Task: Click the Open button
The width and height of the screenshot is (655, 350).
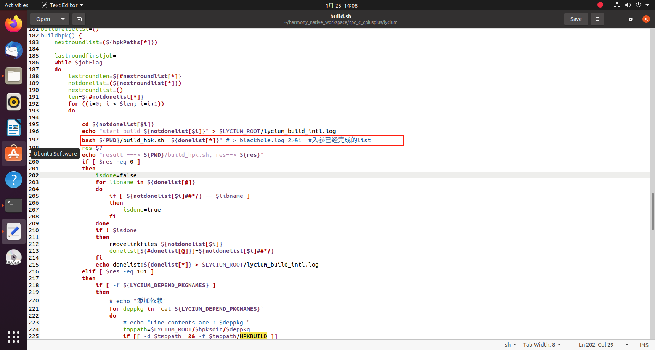Action: click(43, 19)
